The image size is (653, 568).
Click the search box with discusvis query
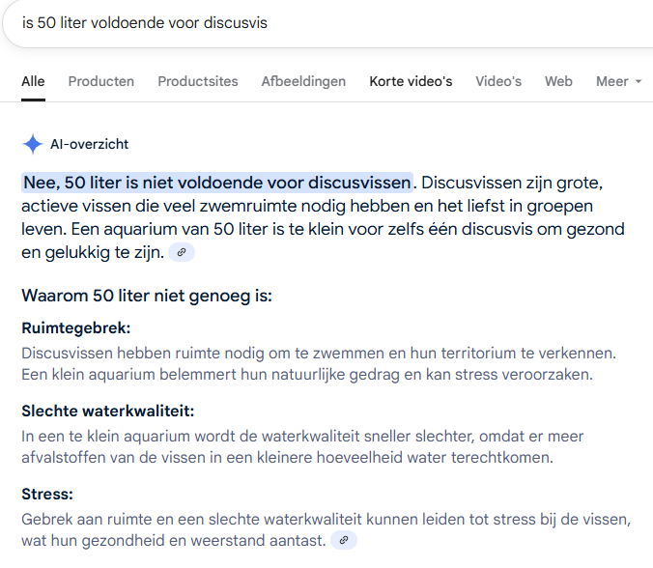tap(329, 23)
